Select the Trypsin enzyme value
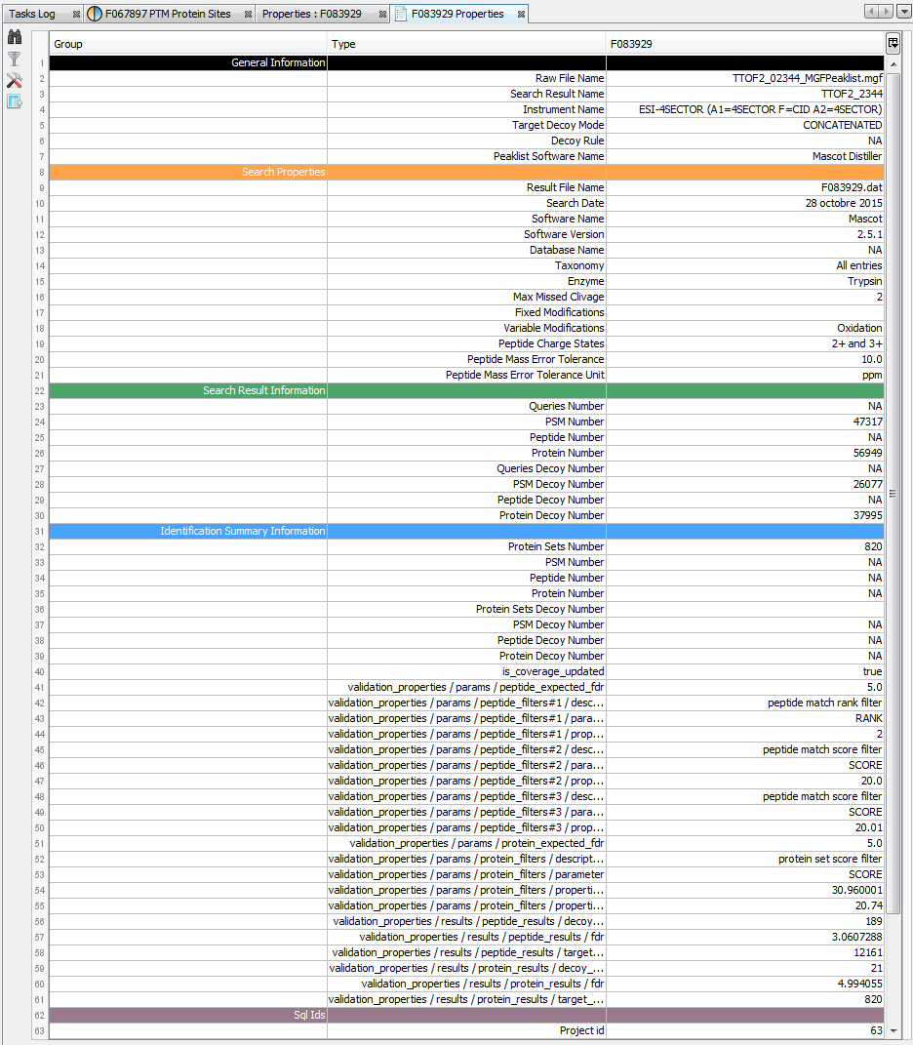The width and height of the screenshot is (913, 1045). (745, 281)
